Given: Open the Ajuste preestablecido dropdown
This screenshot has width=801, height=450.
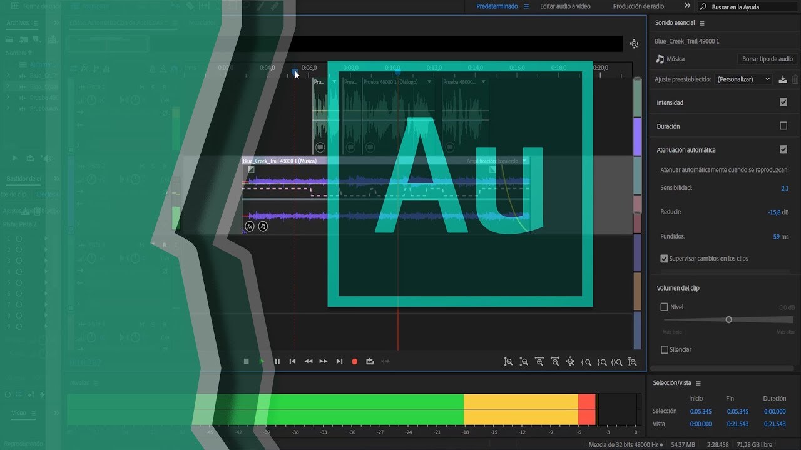Looking at the screenshot, I should tap(743, 79).
